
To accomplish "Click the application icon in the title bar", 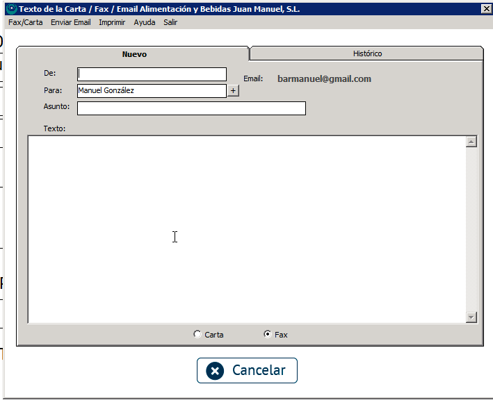I will (x=10, y=9).
